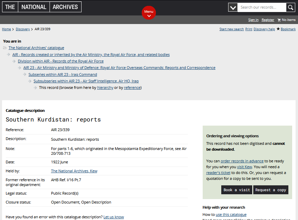Click the folder icon beside catalogue
The height and width of the screenshot is (220, 298).
[5, 48]
